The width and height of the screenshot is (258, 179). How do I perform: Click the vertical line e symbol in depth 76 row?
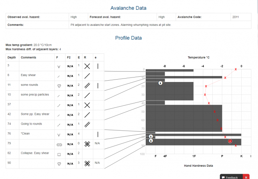pyautogui.click(x=98, y=134)
